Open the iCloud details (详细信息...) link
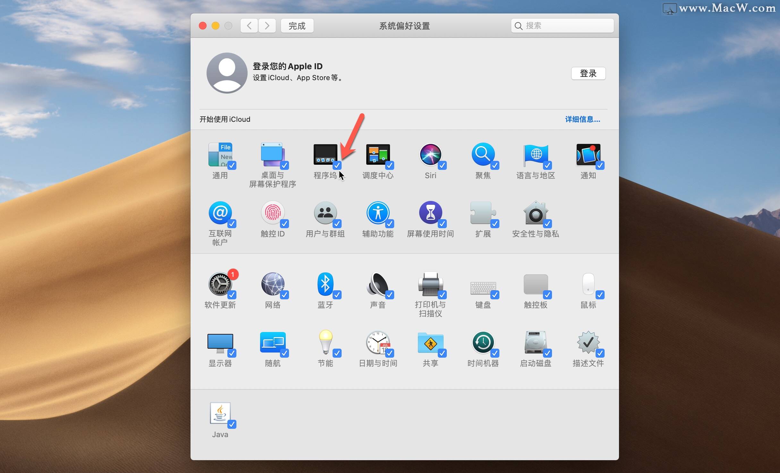 click(x=582, y=119)
